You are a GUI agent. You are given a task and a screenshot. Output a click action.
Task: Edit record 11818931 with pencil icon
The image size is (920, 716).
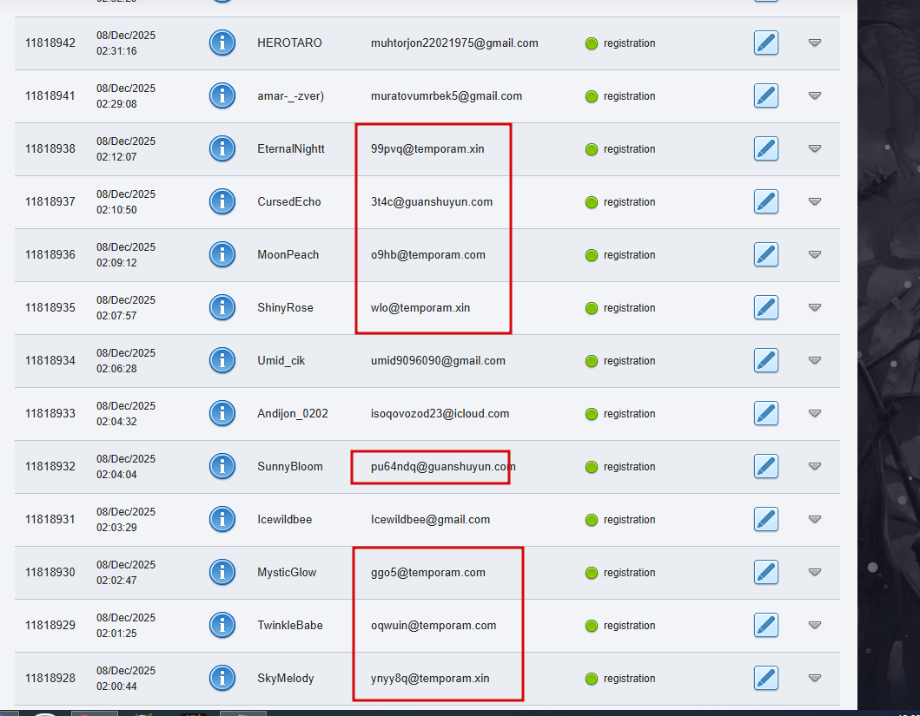tap(765, 519)
